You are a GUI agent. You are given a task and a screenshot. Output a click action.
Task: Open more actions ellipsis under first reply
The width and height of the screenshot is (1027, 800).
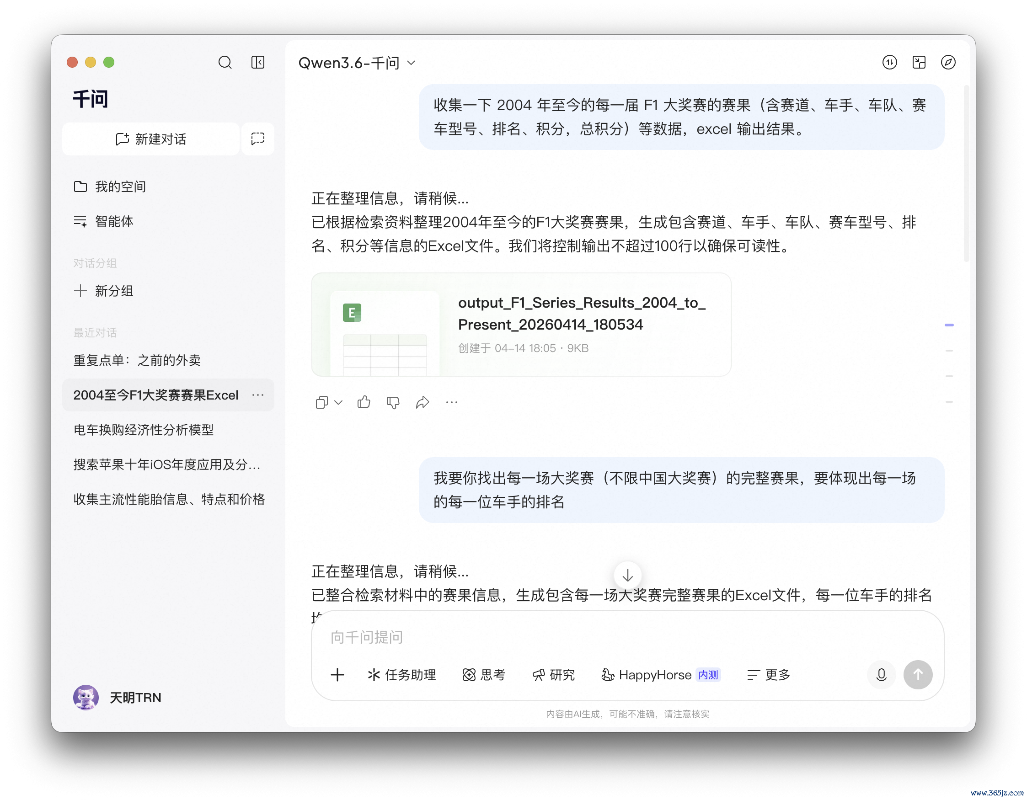[x=451, y=403]
